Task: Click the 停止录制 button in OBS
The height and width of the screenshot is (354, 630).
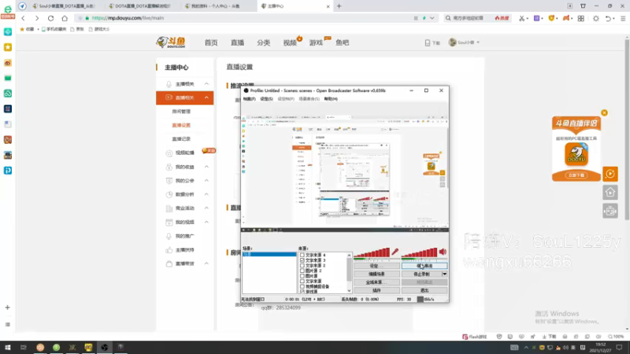Action: pos(421,274)
